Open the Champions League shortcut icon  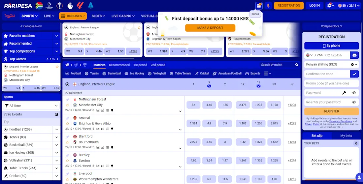49,6
